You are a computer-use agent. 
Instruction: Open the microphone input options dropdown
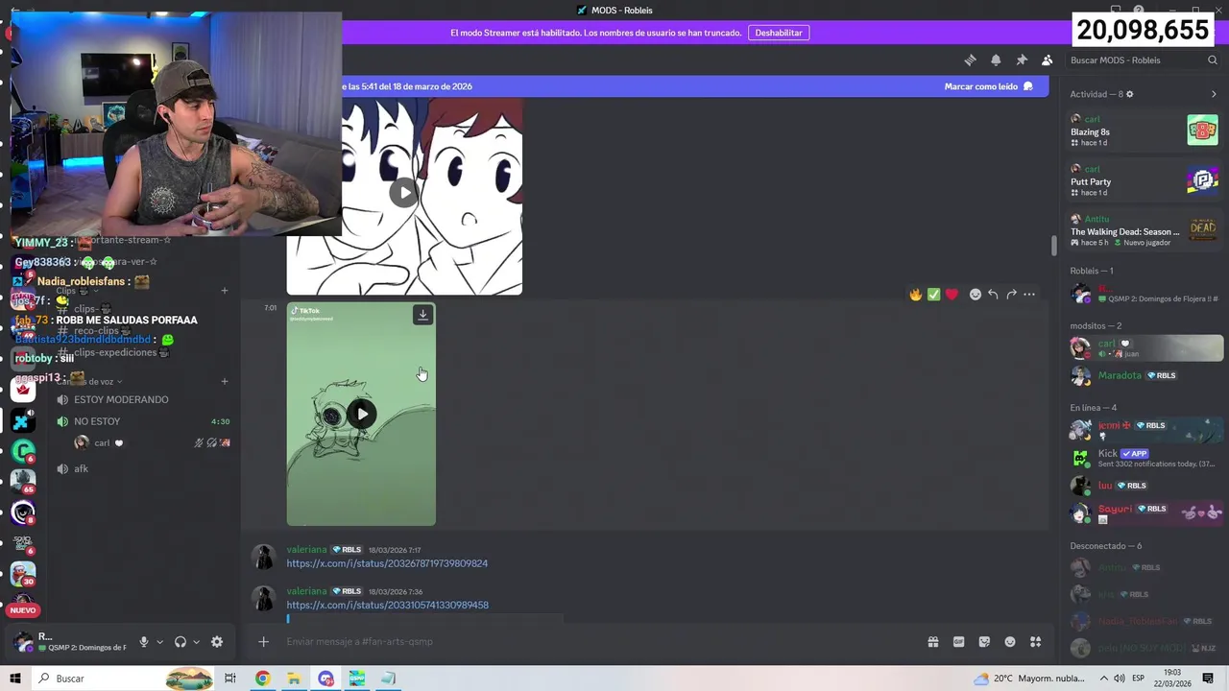(160, 642)
